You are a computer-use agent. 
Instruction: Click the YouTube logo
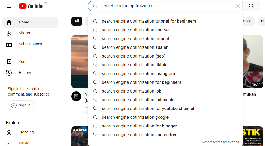(x=31, y=6)
